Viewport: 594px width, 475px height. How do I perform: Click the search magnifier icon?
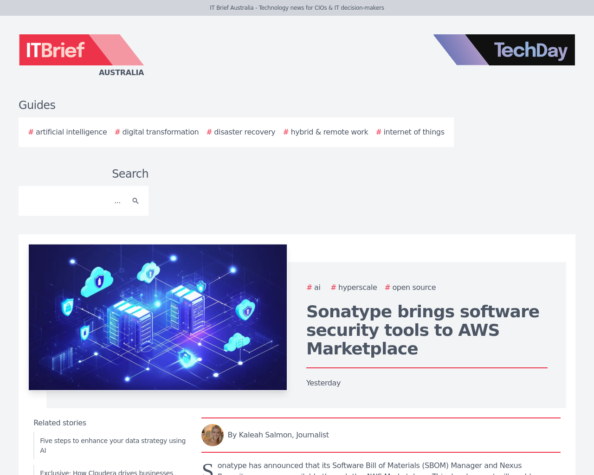click(x=136, y=201)
